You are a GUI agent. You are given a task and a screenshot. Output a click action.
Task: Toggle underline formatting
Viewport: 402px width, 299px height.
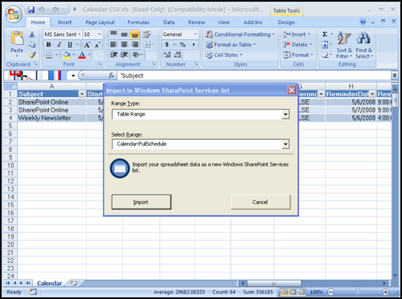pos(70,44)
